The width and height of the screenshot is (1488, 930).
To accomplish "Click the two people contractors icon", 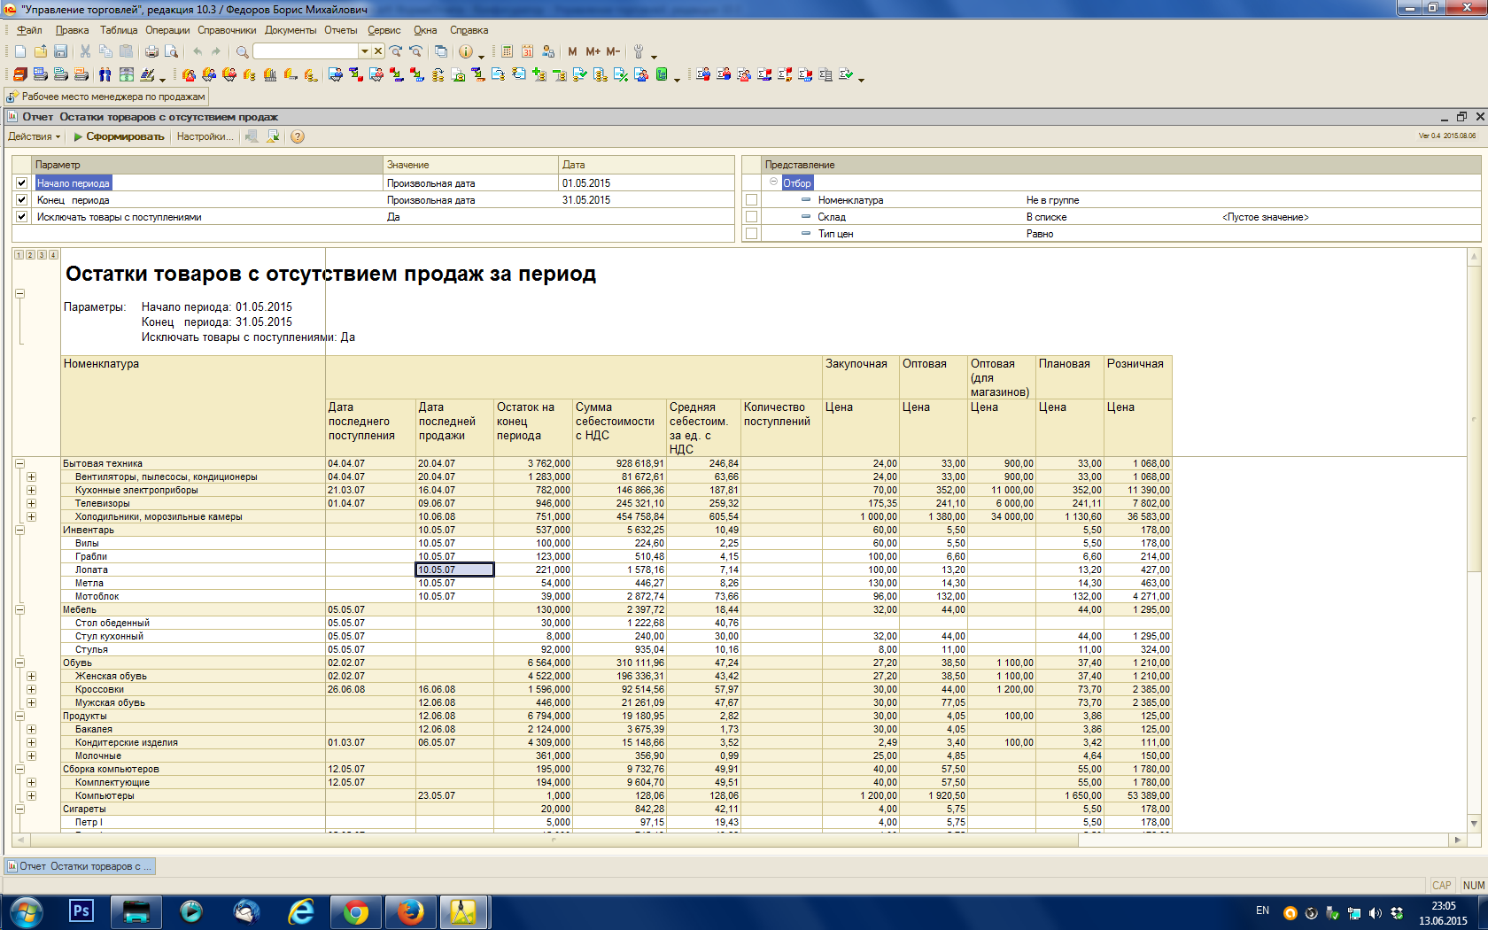I will [x=105, y=74].
